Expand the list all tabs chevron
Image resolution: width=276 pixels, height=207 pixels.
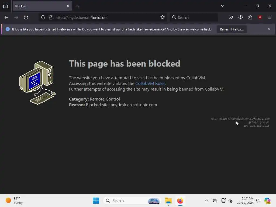tap(223, 6)
